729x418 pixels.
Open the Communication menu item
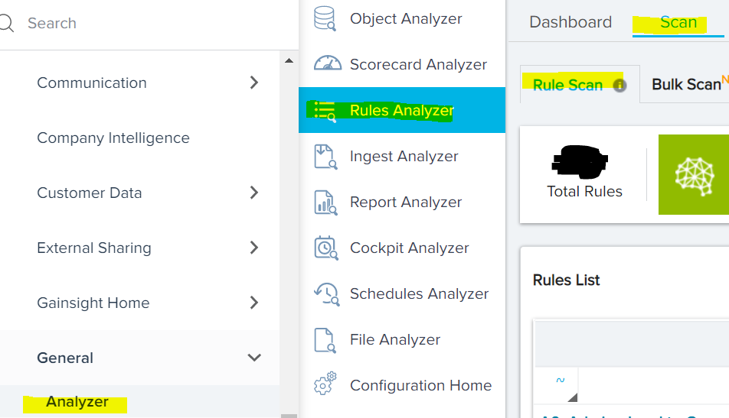pyautogui.click(x=92, y=83)
